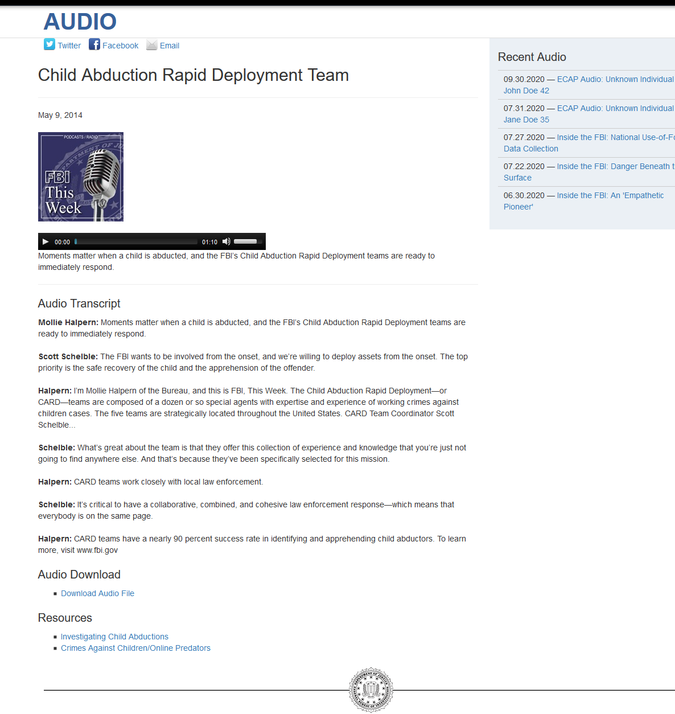Click the date 07.31.2020 in Recent Audio
The image size is (675, 714).
point(524,108)
